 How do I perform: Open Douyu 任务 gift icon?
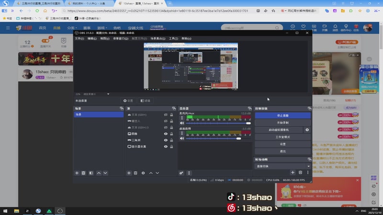356,28
